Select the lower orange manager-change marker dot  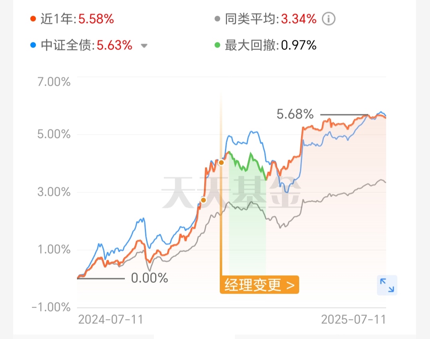[203, 200]
